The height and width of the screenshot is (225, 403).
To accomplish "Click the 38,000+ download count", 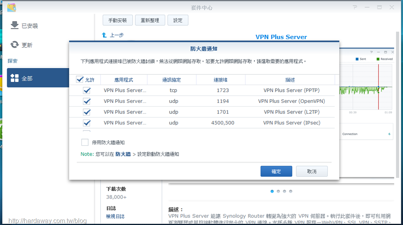I will 116,197.
